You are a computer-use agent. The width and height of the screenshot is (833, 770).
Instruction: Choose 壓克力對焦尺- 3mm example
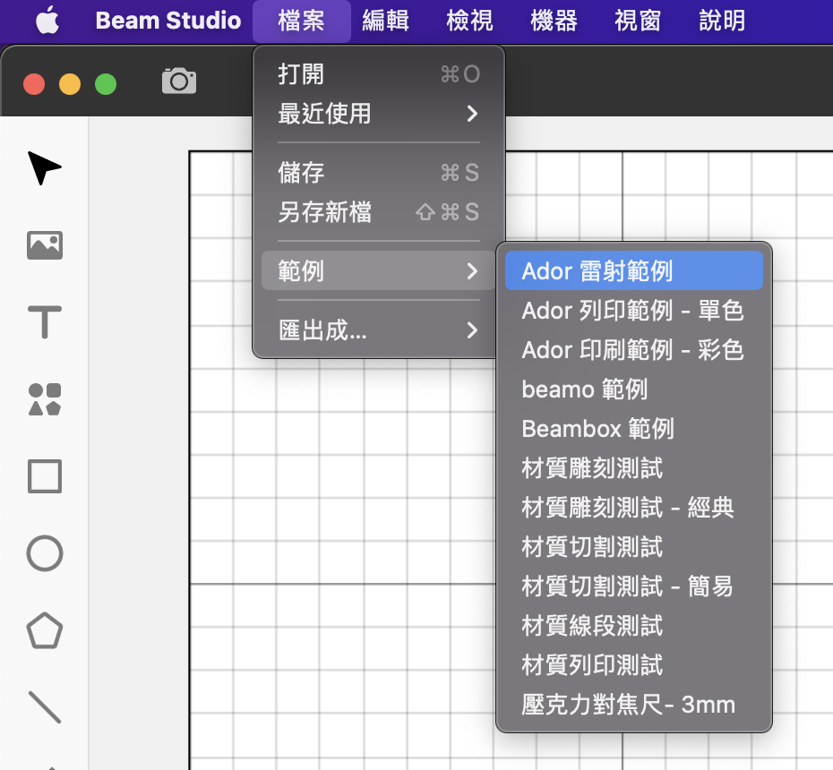(x=634, y=705)
